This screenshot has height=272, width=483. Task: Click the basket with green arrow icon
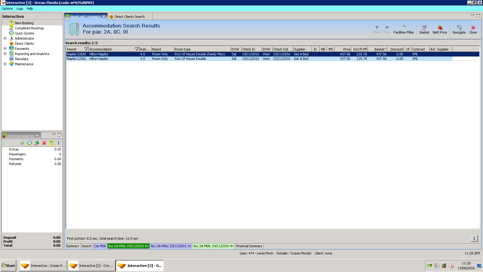click(37, 143)
